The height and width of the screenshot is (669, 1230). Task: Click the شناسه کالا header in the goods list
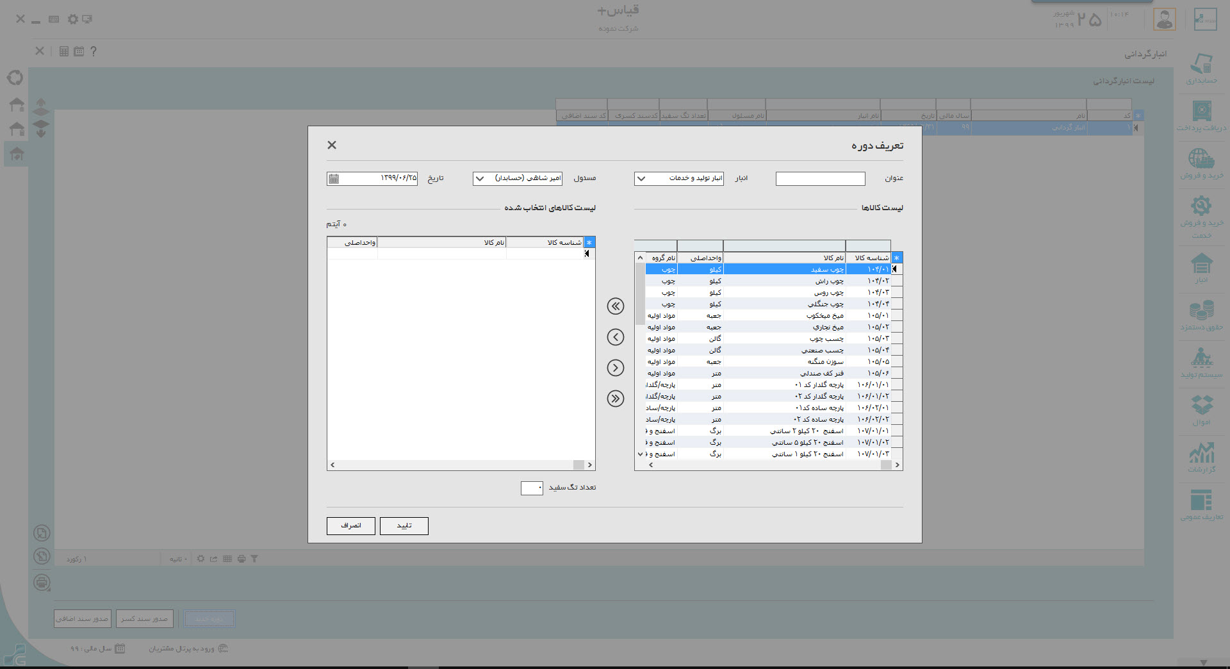(x=868, y=258)
